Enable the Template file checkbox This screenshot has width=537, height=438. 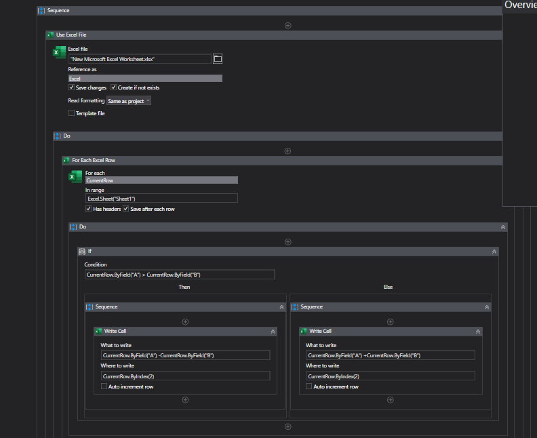pyautogui.click(x=72, y=113)
